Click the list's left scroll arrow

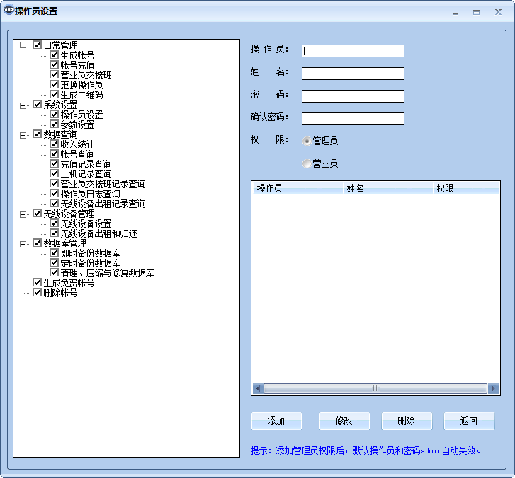[258, 388]
